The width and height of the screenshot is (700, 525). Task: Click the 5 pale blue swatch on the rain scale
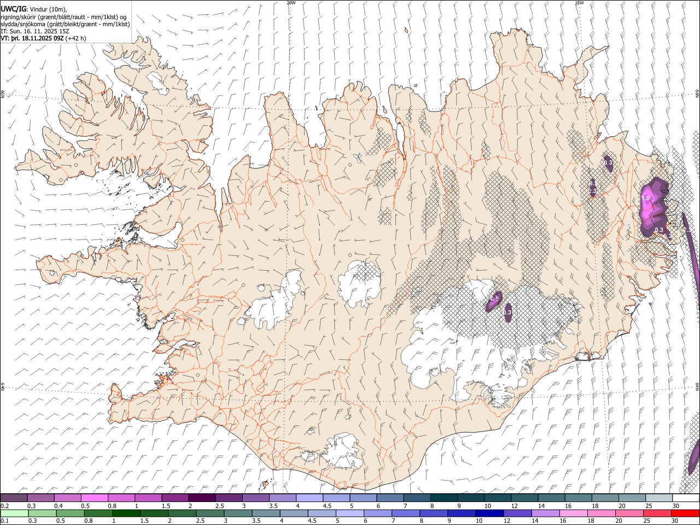pyautogui.click(x=349, y=513)
